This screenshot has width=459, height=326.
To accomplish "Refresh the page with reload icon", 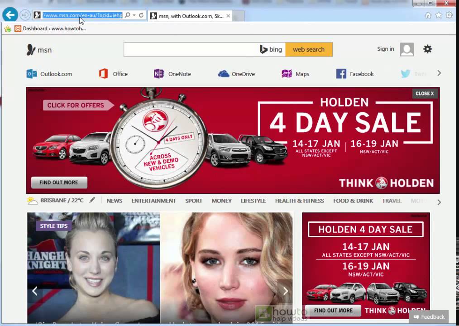I will coord(141,15).
